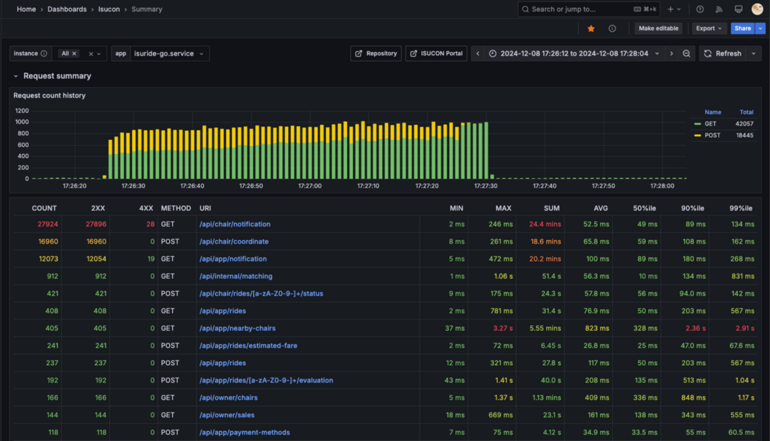
Task: Shift time range forward with right arrow
Action: point(672,53)
